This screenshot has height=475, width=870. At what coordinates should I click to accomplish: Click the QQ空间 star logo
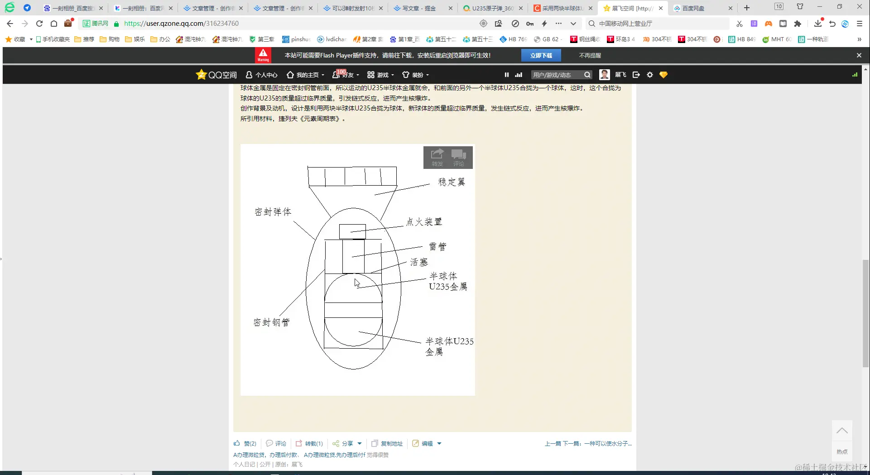pyautogui.click(x=201, y=75)
